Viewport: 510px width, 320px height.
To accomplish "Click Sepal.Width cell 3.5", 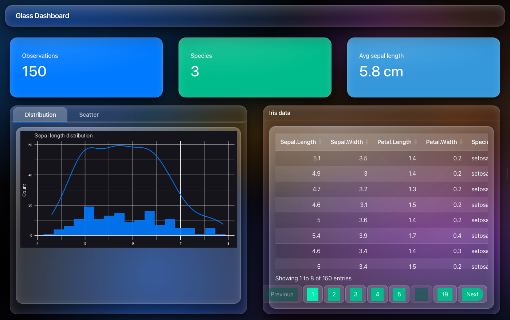I will click(x=349, y=158).
